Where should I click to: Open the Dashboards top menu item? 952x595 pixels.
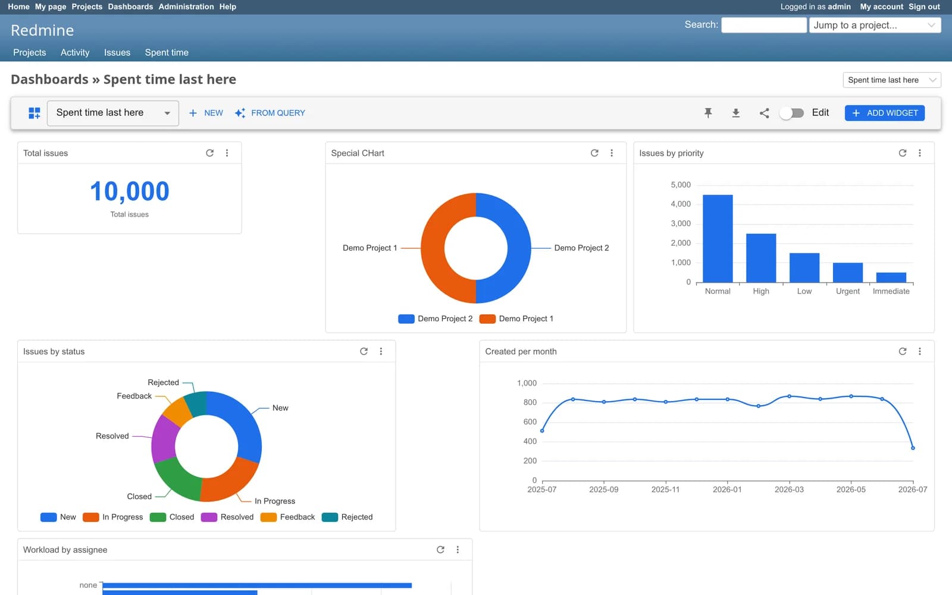[130, 7]
